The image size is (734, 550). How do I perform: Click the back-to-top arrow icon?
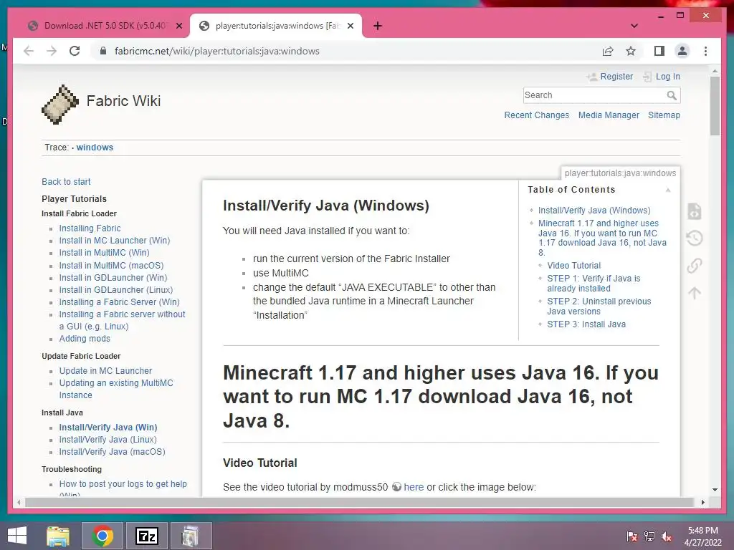click(695, 293)
